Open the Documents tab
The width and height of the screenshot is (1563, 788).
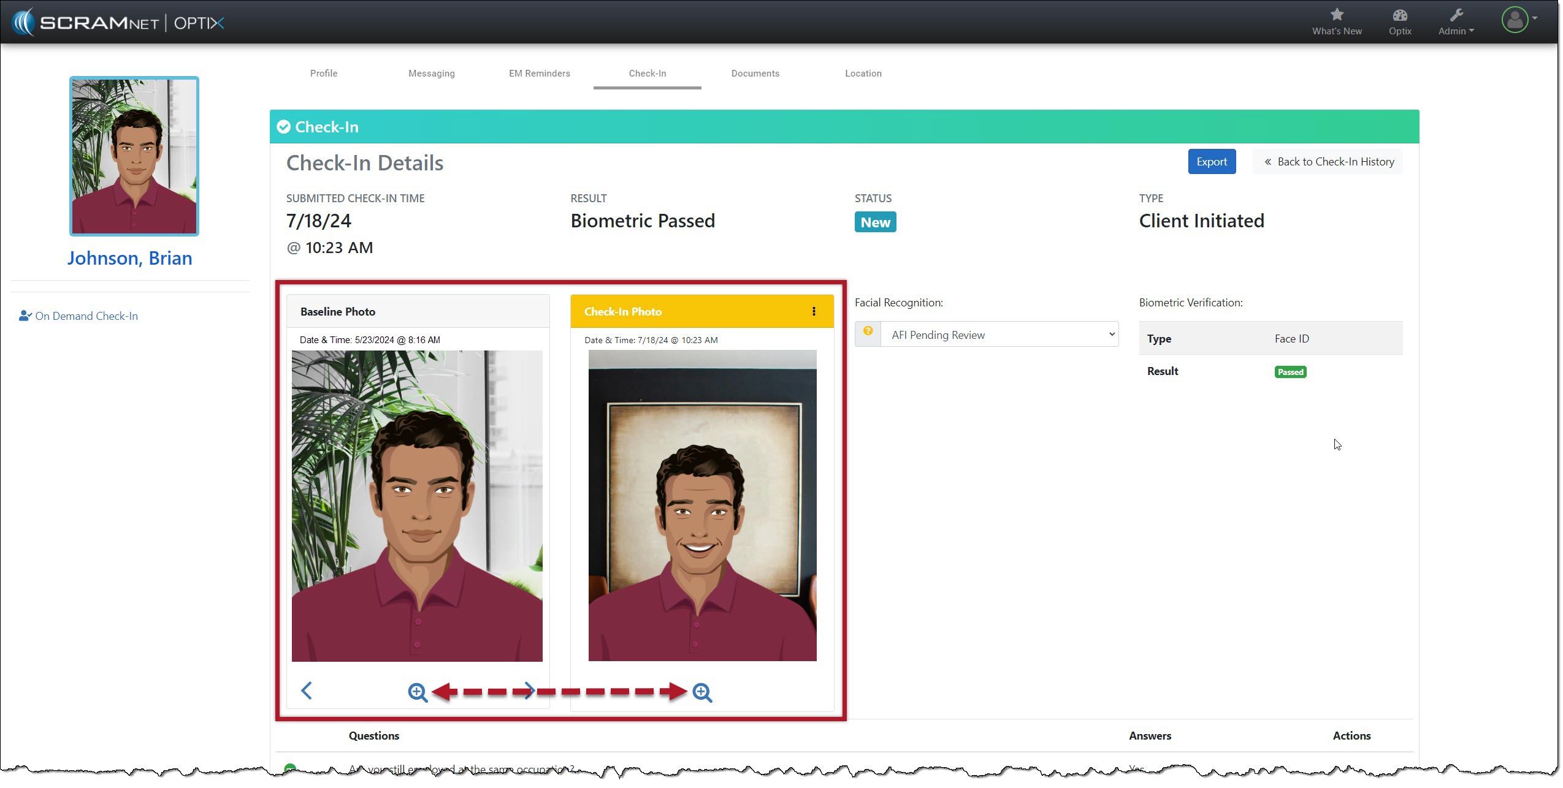click(755, 74)
